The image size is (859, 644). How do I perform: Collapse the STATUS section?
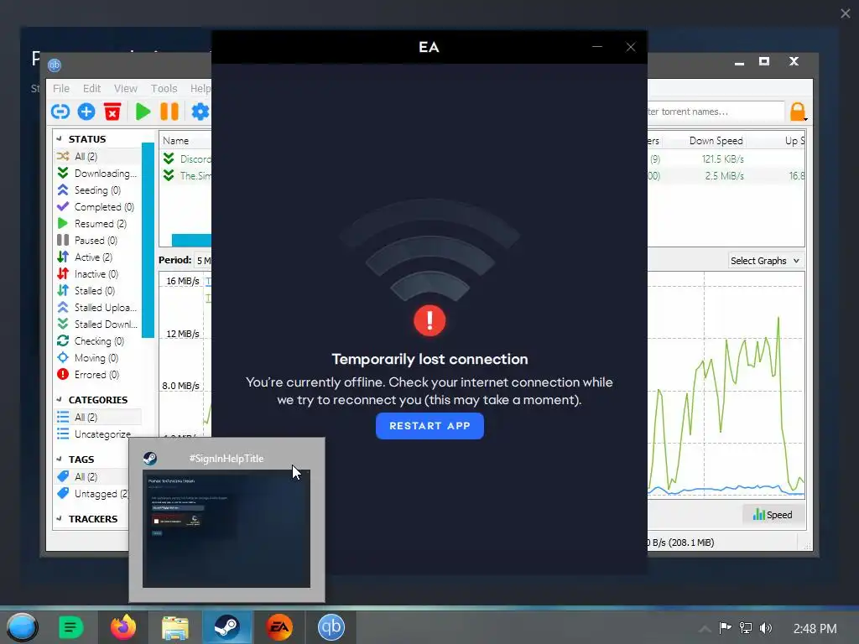(60, 139)
